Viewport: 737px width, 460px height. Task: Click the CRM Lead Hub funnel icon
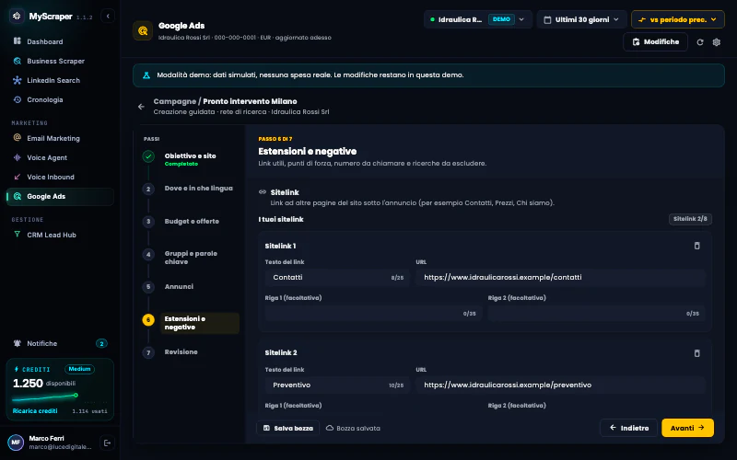pyautogui.click(x=18, y=235)
